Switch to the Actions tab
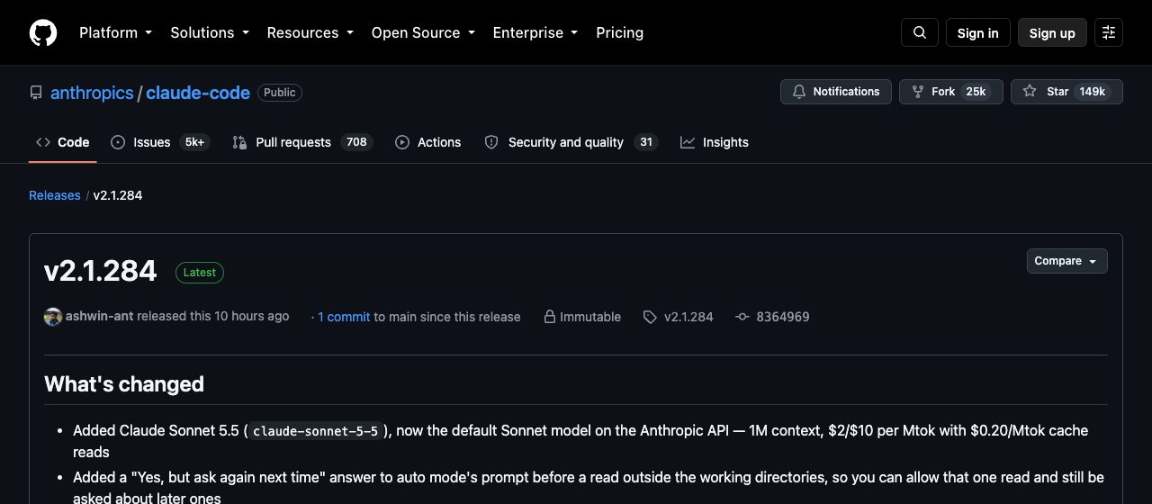 [x=427, y=142]
